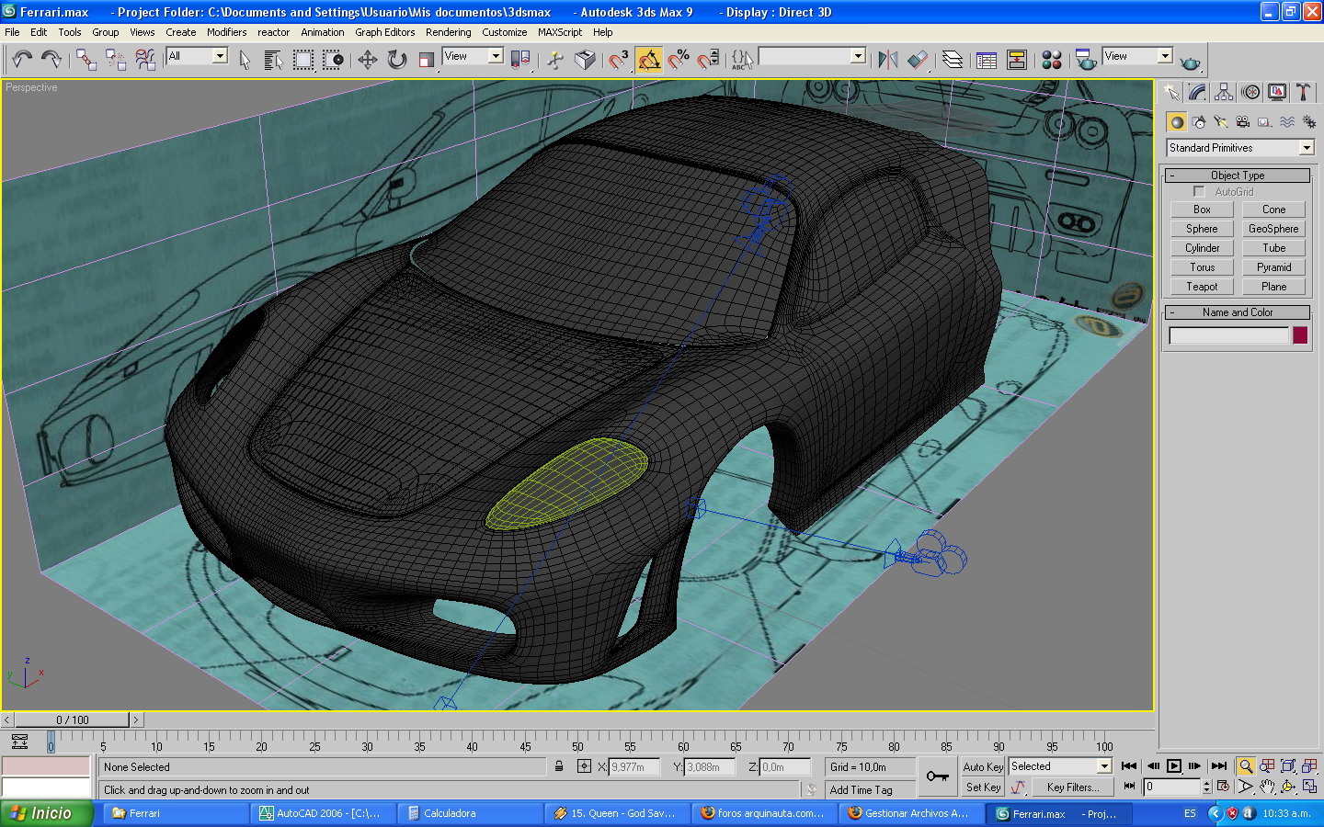Activate the Select and Rotate tool
1324x827 pixels.
pyautogui.click(x=396, y=60)
